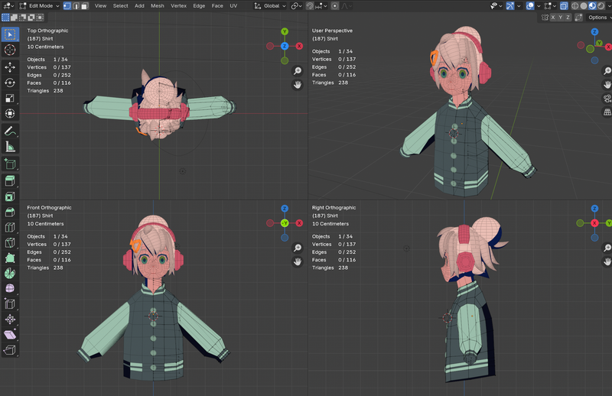The height and width of the screenshot is (396, 612).
Task: Click the green Y axis gizmo in top view
Action: pyautogui.click(x=284, y=32)
